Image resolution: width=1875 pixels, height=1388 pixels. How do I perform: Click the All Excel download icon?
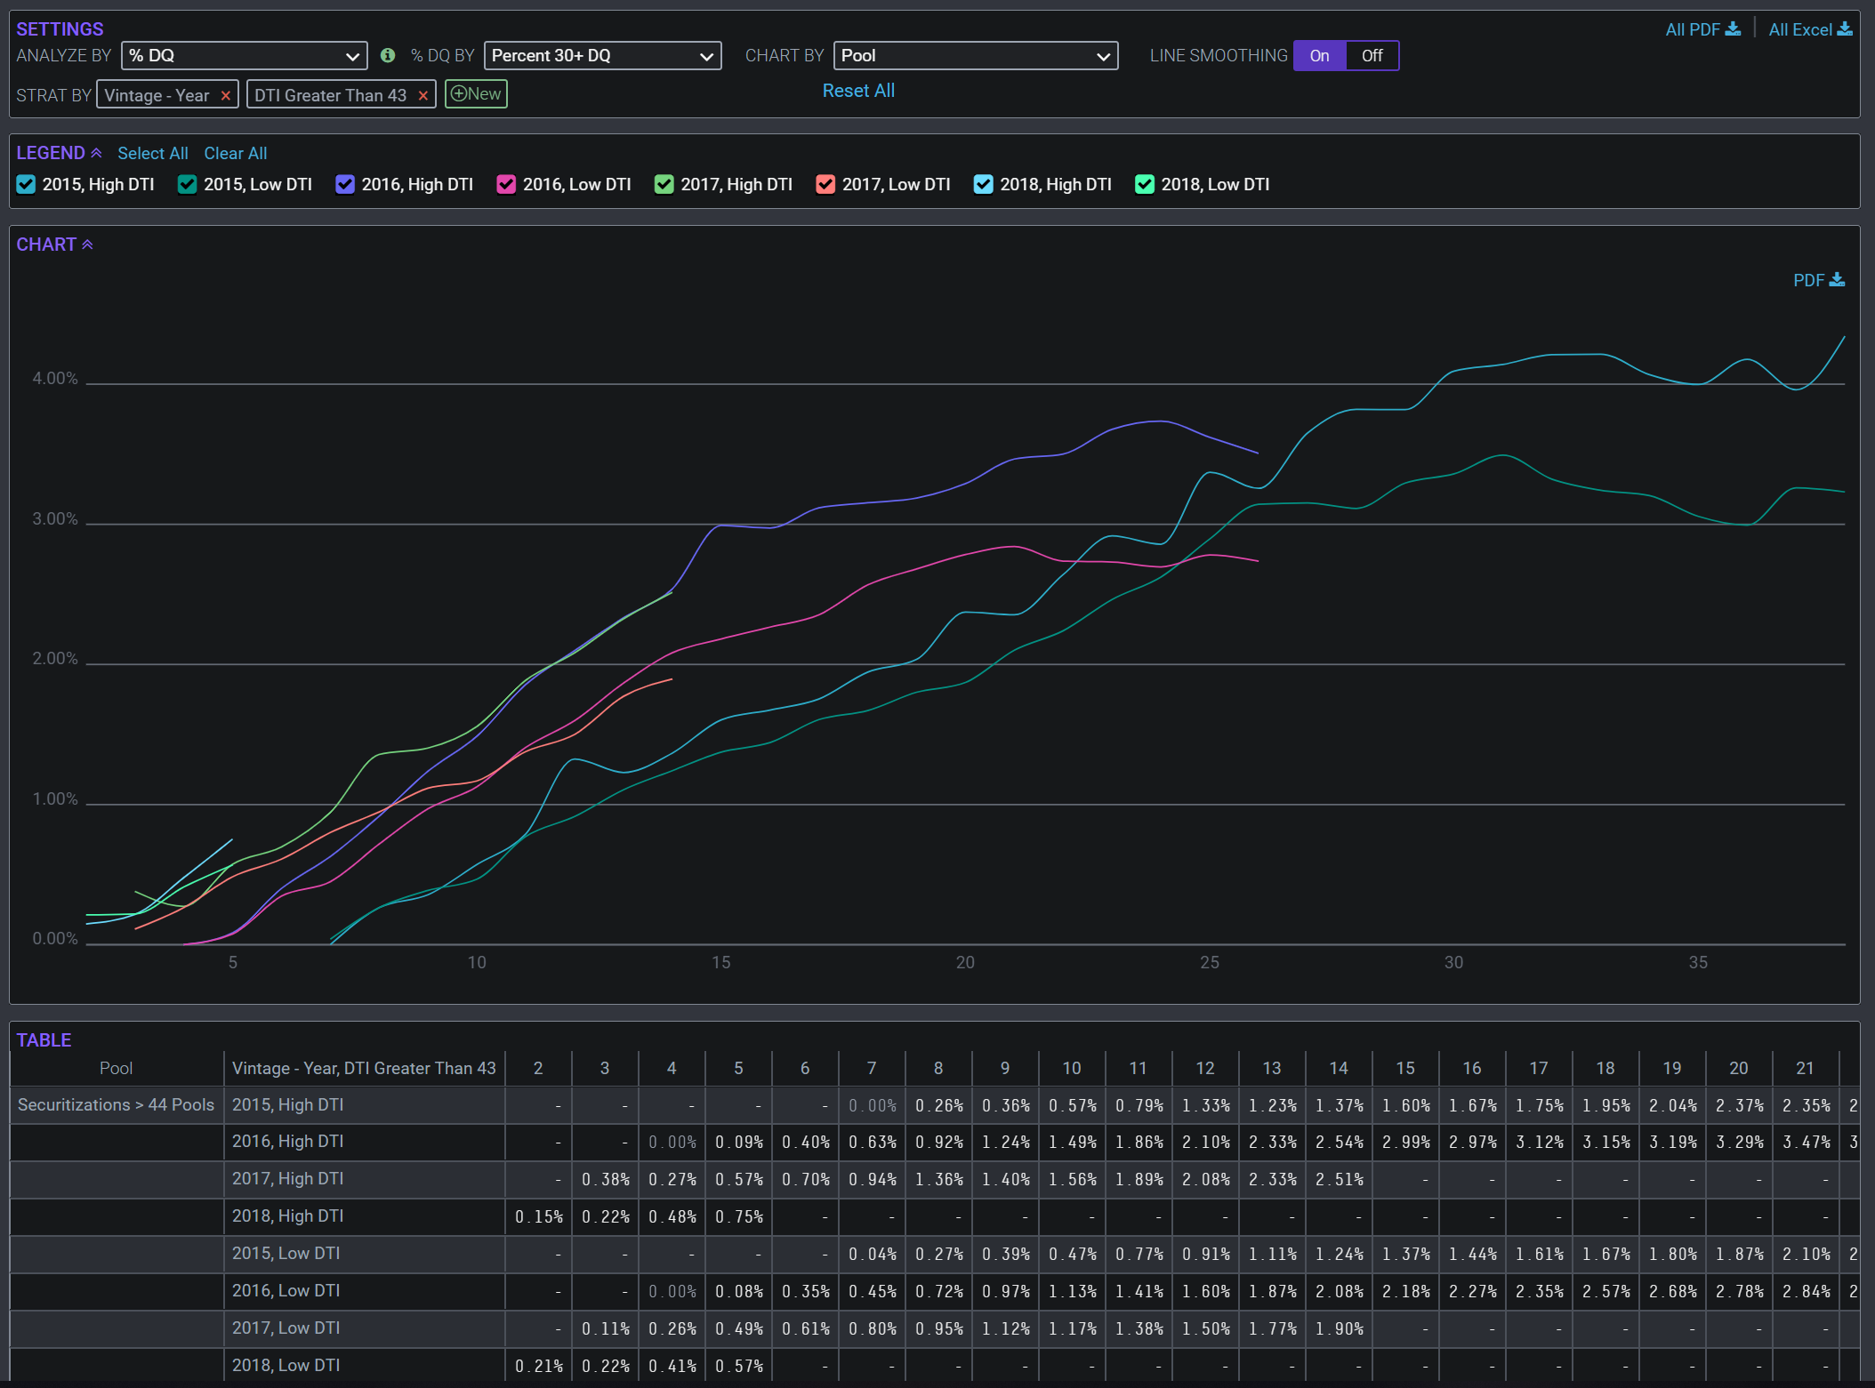click(1845, 29)
